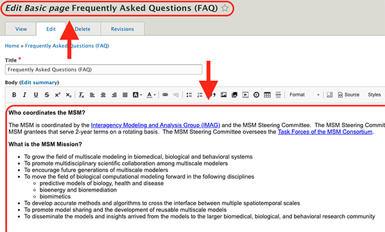Click 'To disseminate the models' bullet text

pos(200,217)
